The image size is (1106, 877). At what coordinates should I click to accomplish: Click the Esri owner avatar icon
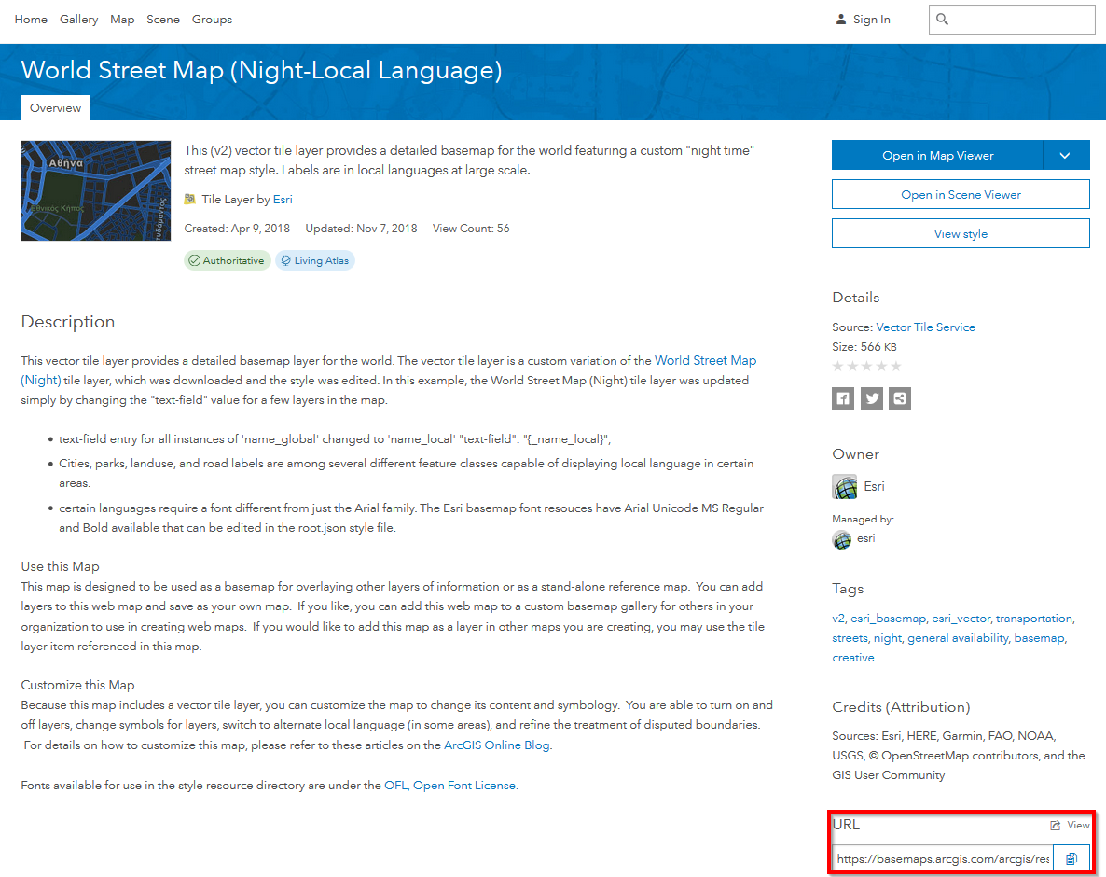pos(843,486)
